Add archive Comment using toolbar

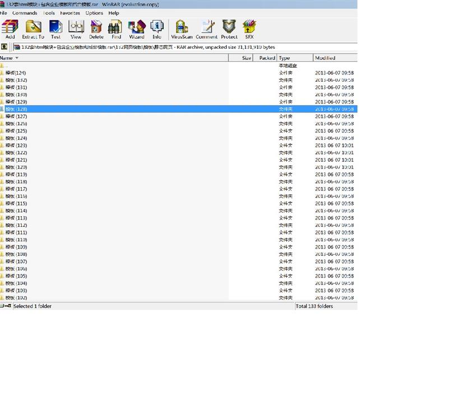206,29
